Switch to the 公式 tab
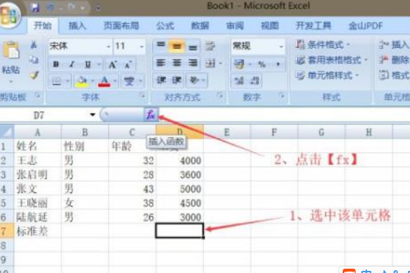The height and width of the screenshot is (273, 410). (x=165, y=26)
